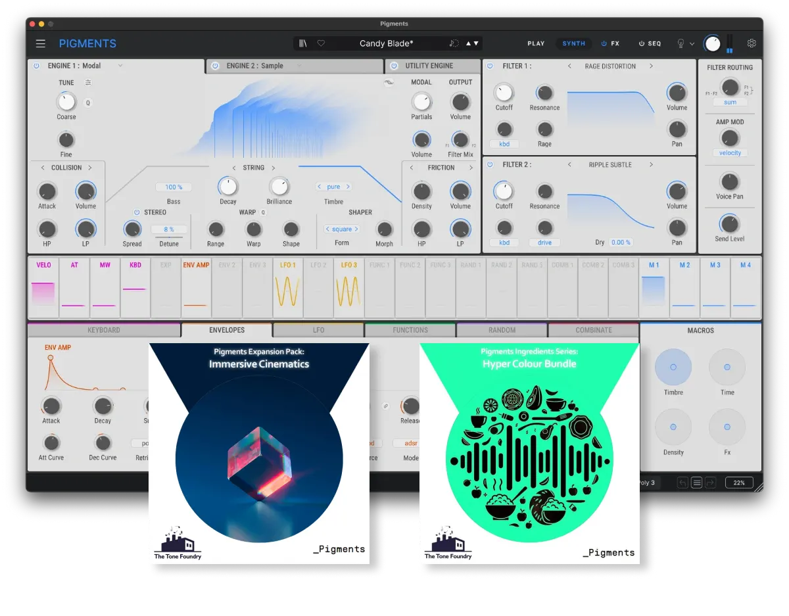Switch to the PLAY view
789x616 pixels.
(x=536, y=43)
